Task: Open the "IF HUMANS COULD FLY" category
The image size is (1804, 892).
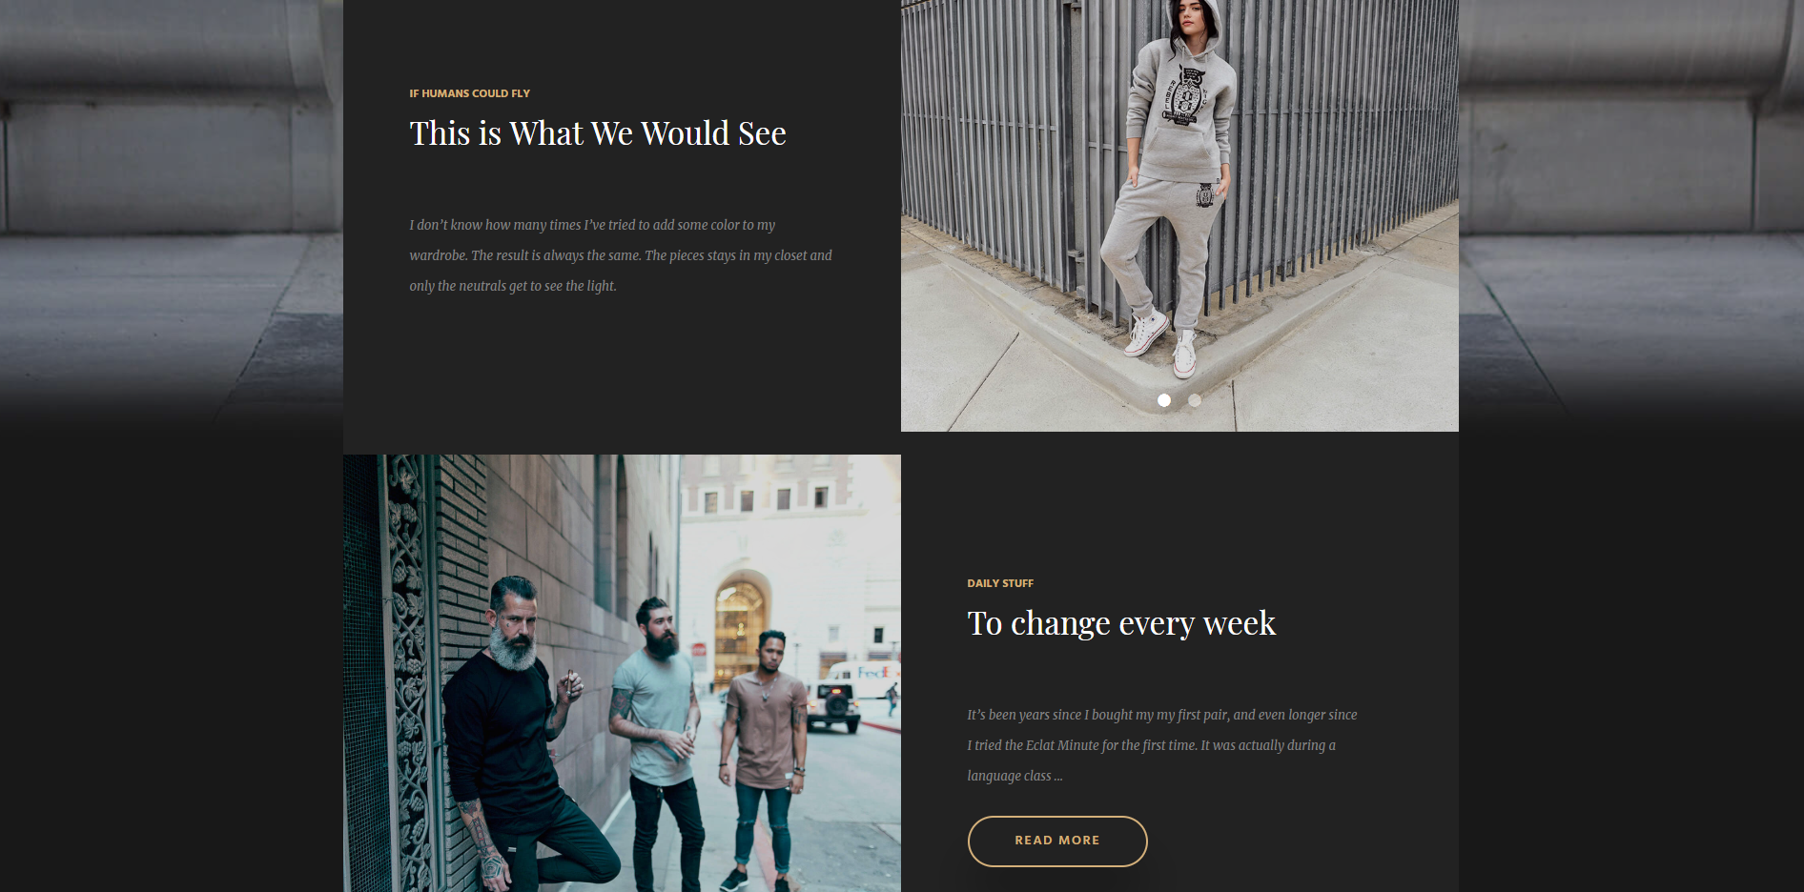Action: pyautogui.click(x=470, y=93)
